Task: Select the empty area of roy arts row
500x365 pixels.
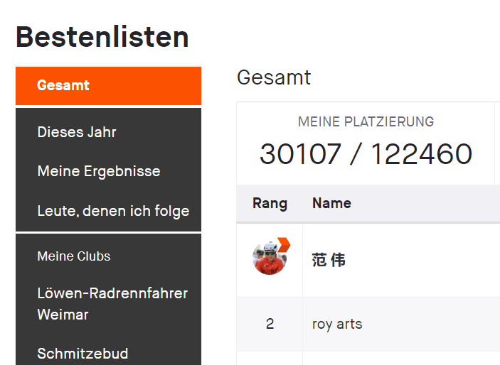Action: point(430,325)
